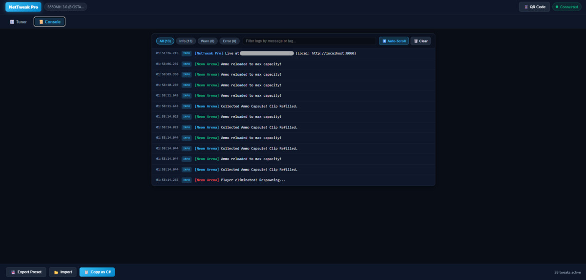Screen dimensions: 586x280
Task: Click the [Neon Arena] tag of 01:58:14.025 Ammo reloaded row
Action: coord(207,117)
